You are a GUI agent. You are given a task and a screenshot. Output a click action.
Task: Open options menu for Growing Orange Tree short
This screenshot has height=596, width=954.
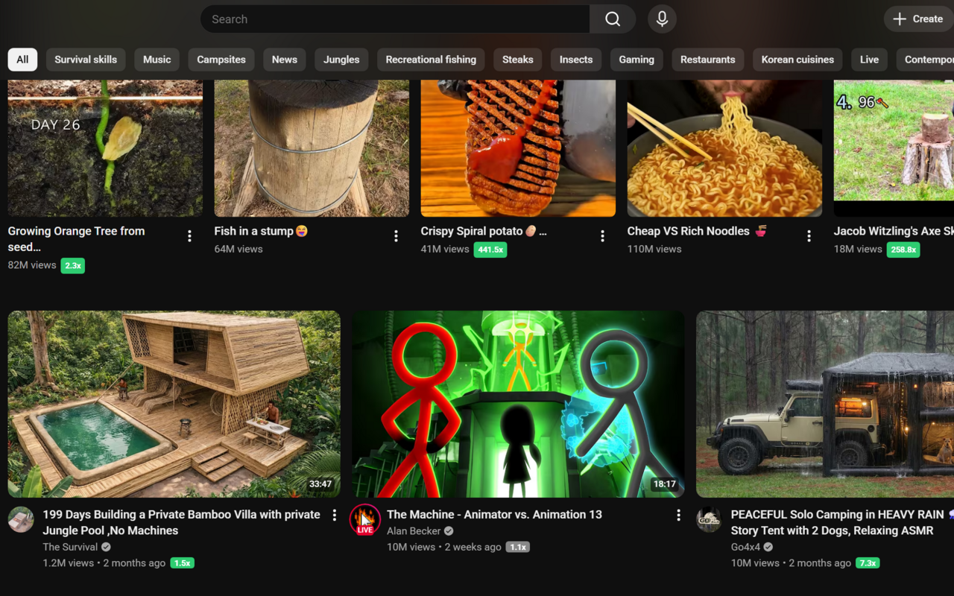pyautogui.click(x=189, y=236)
